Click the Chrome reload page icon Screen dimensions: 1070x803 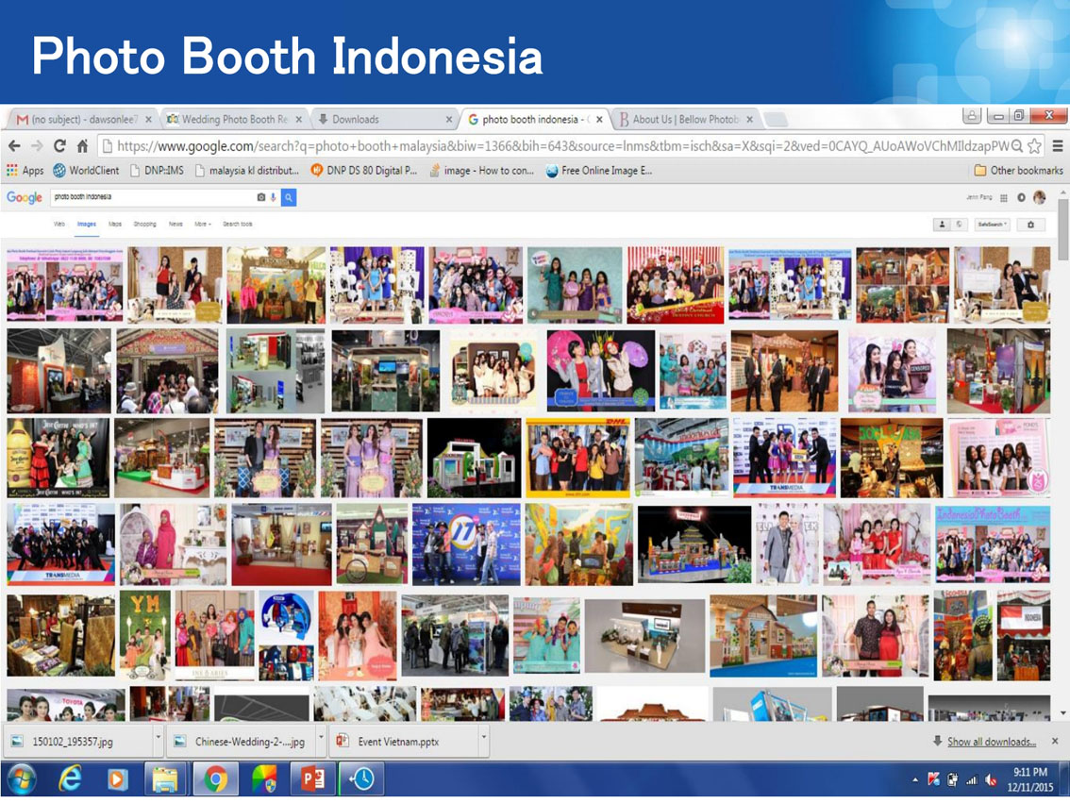click(x=60, y=145)
